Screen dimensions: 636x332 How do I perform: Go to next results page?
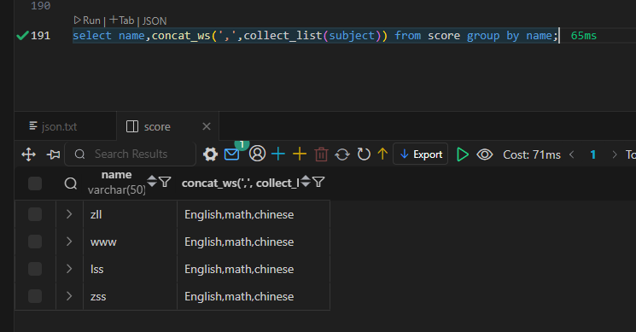click(615, 154)
